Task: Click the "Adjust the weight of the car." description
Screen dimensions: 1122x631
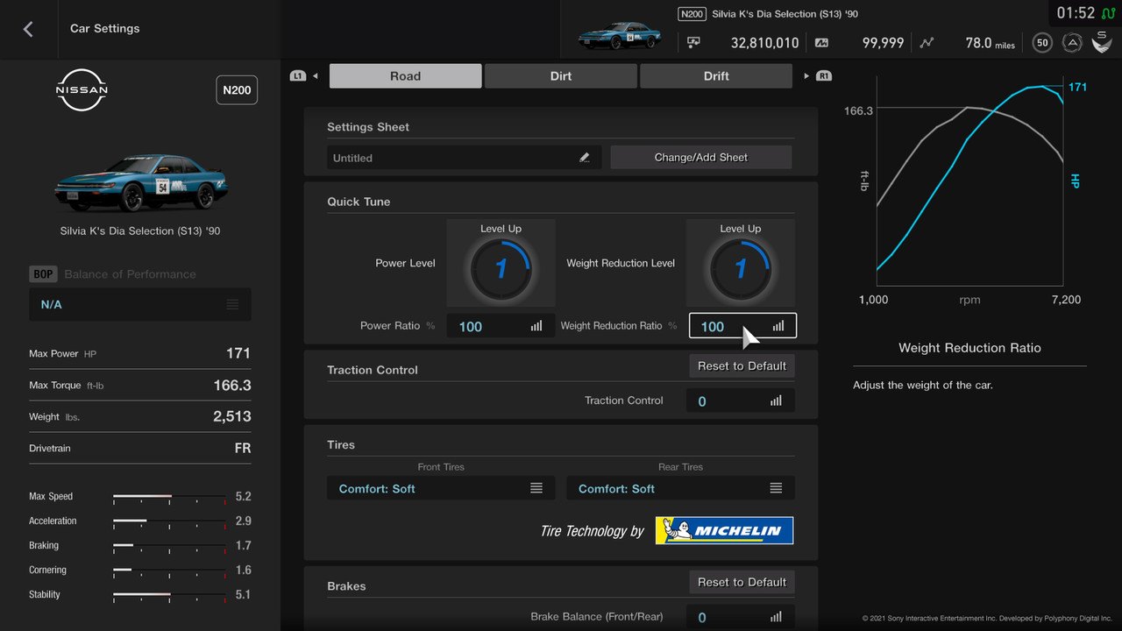Action: click(x=923, y=385)
